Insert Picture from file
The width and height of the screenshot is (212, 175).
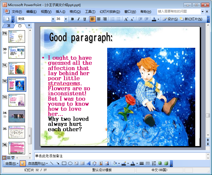[x=107, y=163]
